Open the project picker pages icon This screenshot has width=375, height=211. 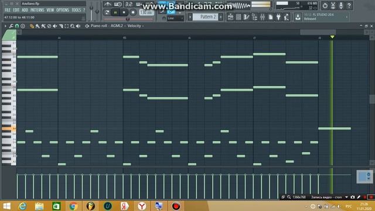(x=271, y=17)
